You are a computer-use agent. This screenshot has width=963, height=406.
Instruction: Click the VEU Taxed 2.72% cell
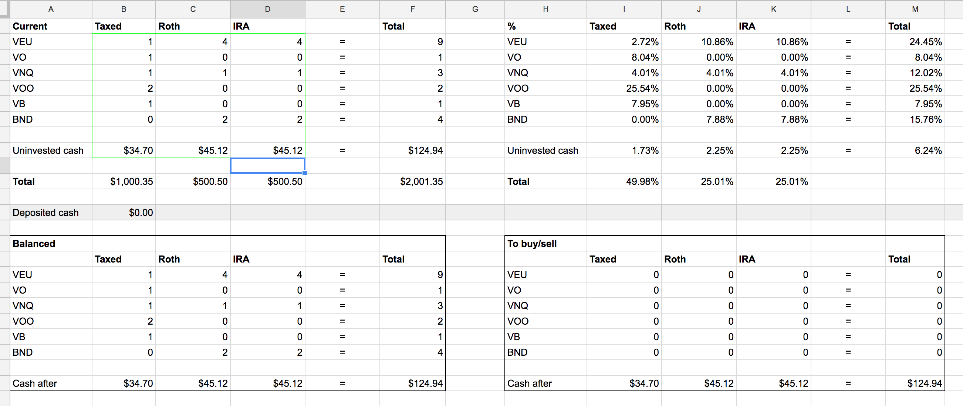click(624, 41)
